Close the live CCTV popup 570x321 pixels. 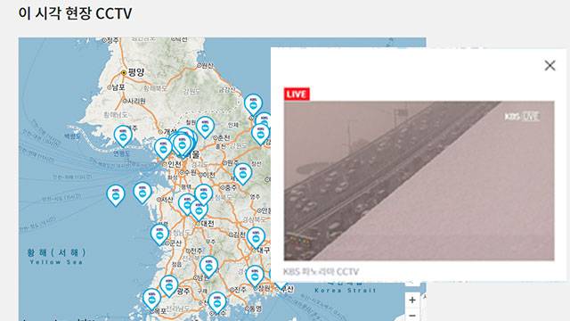[550, 65]
